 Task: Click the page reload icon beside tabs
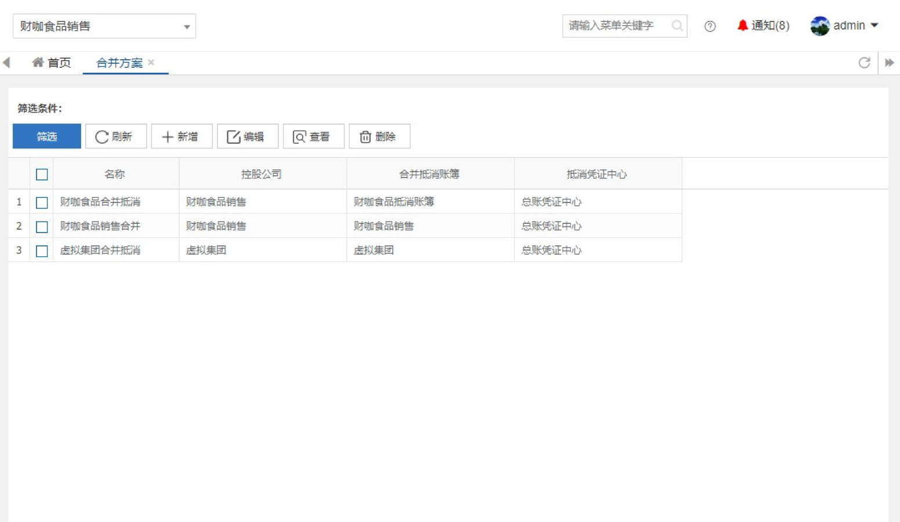point(864,63)
